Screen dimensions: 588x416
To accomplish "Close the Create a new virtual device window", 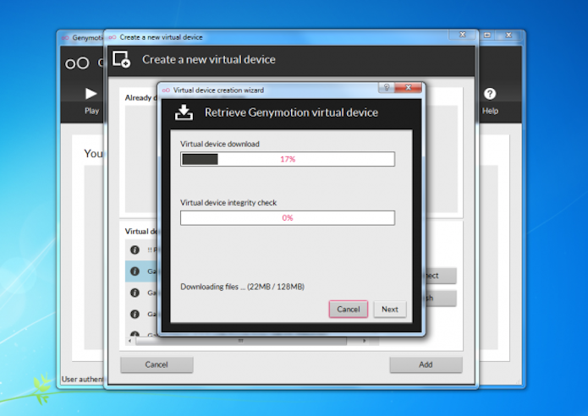I will [463, 35].
